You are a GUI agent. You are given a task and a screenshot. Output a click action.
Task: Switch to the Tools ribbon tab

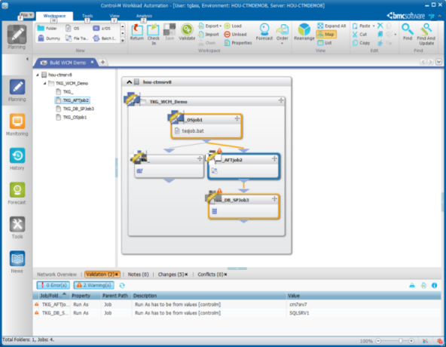[x=87, y=16]
